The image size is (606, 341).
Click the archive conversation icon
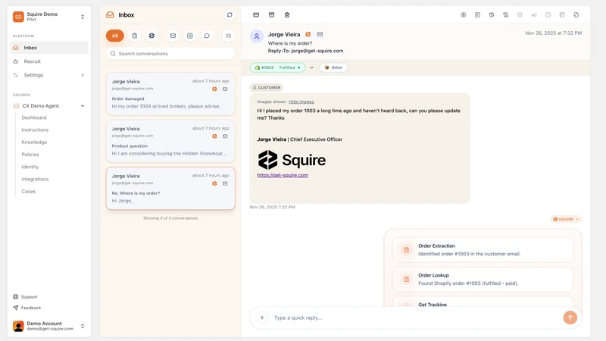272,14
